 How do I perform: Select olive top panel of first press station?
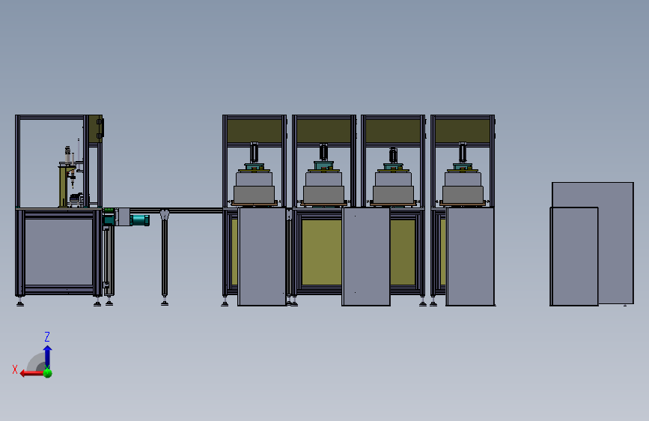pyautogui.click(x=255, y=131)
